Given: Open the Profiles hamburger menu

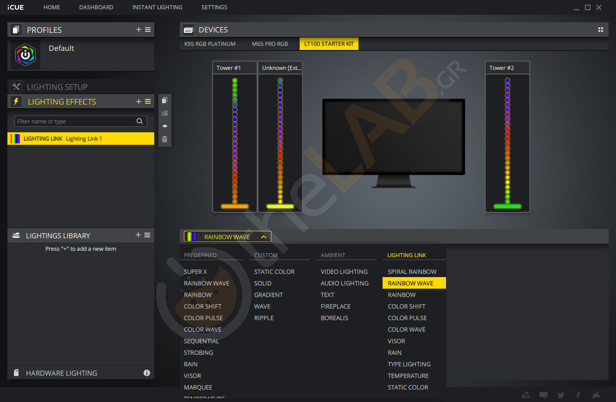Looking at the screenshot, I should 148,30.
